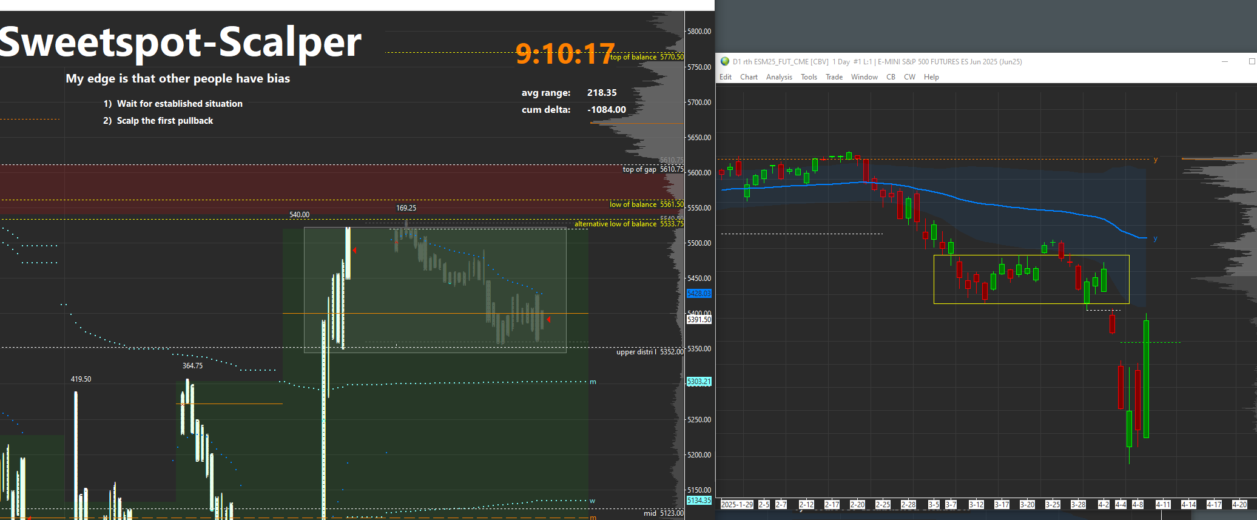
Task: Open the Help menu
Action: [931, 77]
